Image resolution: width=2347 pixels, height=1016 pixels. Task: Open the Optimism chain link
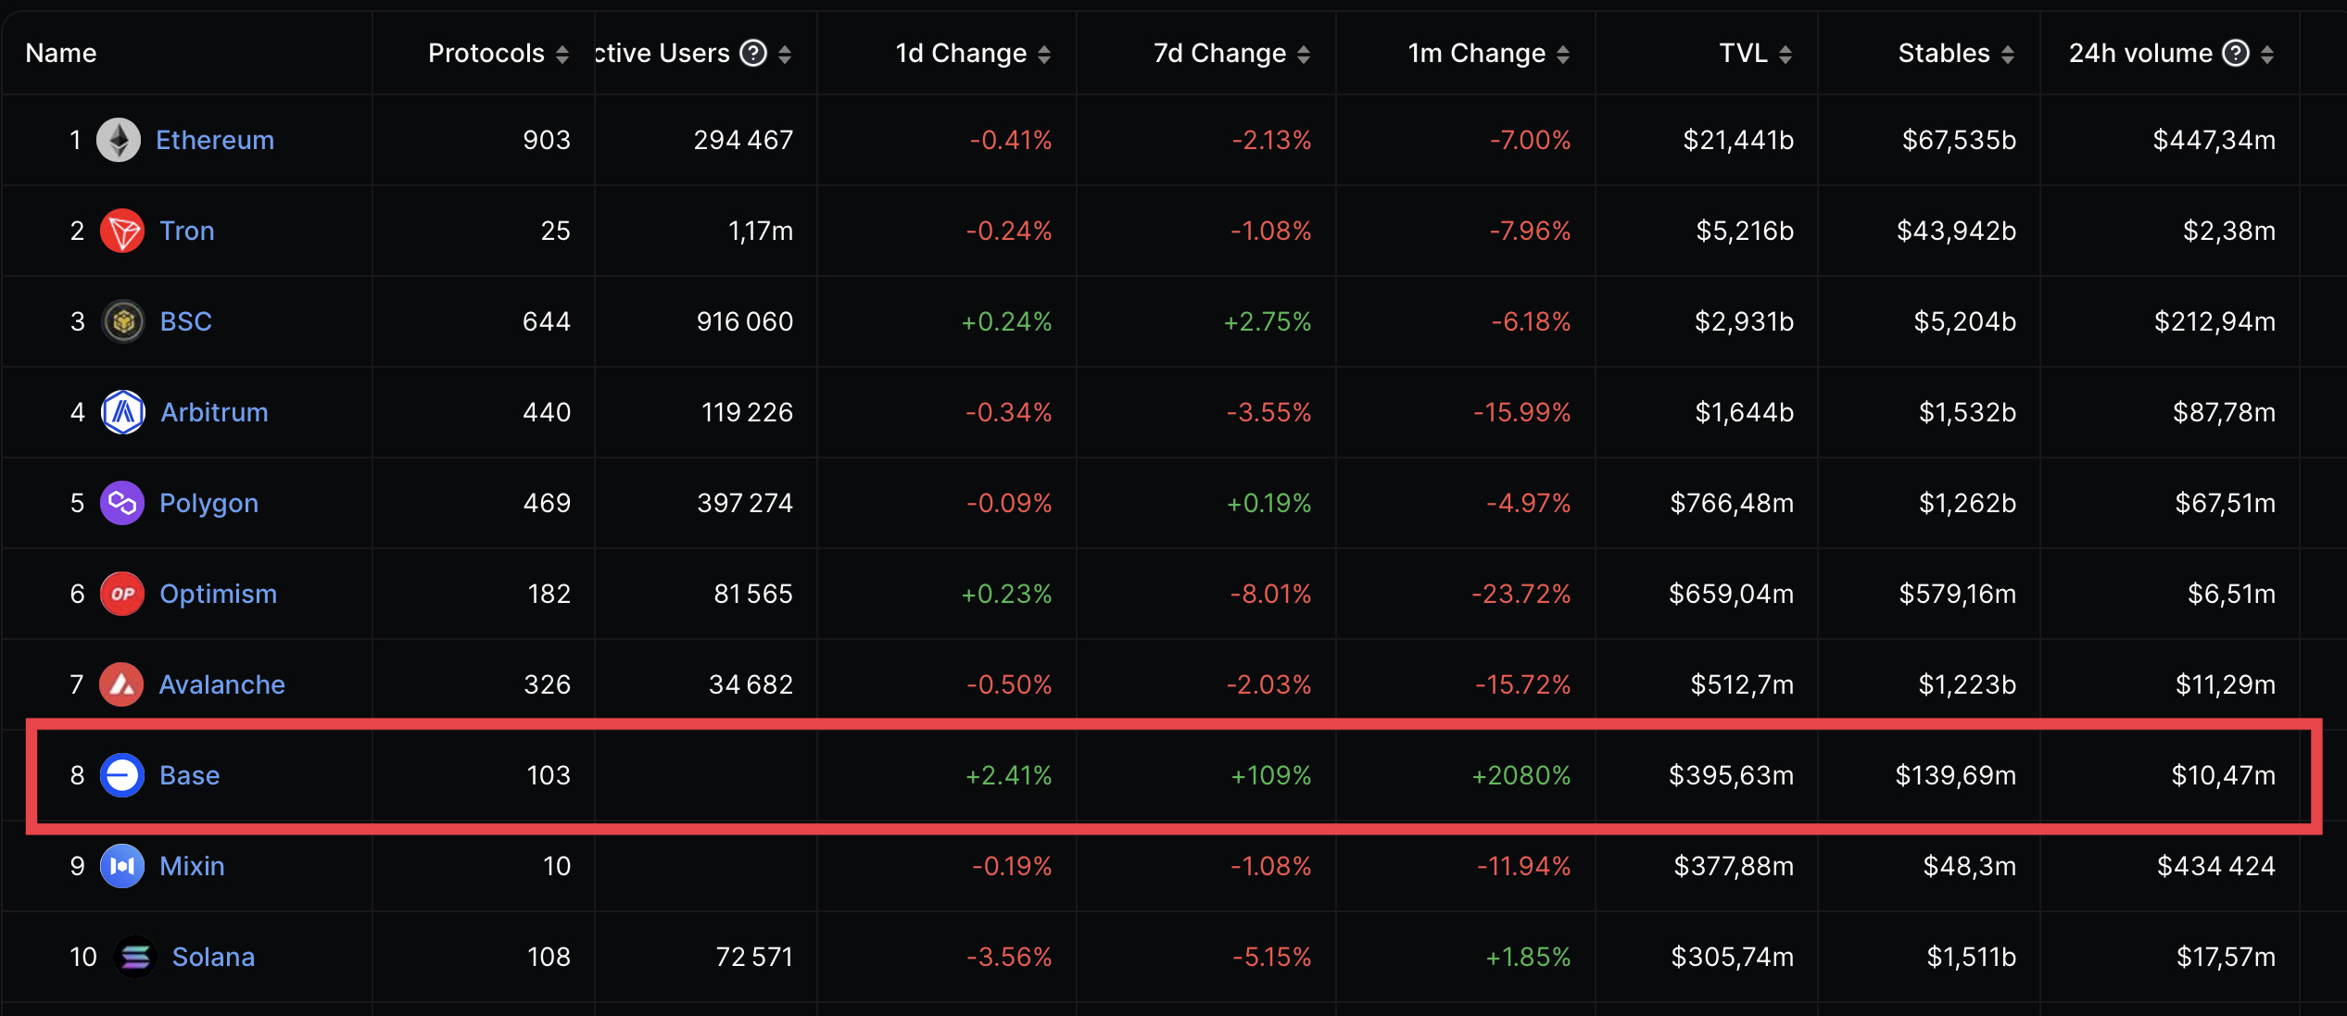(219, 594)
